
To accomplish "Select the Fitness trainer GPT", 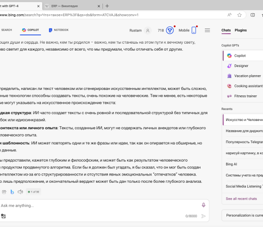I will coord(243,96).
